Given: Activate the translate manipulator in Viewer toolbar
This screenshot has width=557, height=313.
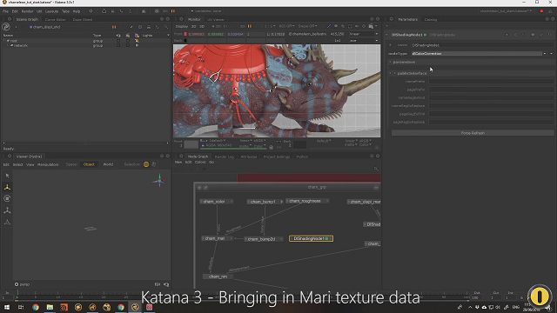Looking at the screenshot, I should pyautogui.click(x=7, y=187).
